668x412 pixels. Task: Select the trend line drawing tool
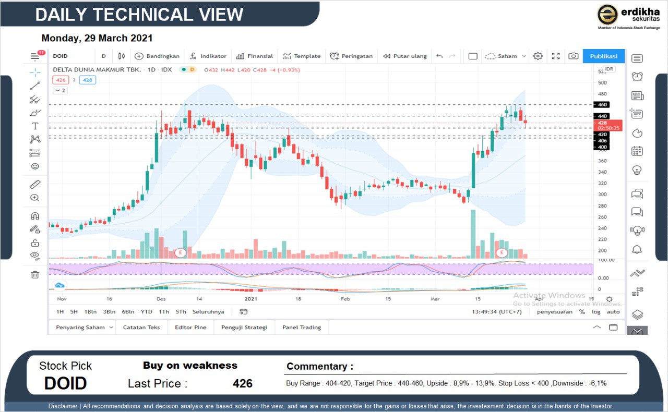[x=35, y=86]
